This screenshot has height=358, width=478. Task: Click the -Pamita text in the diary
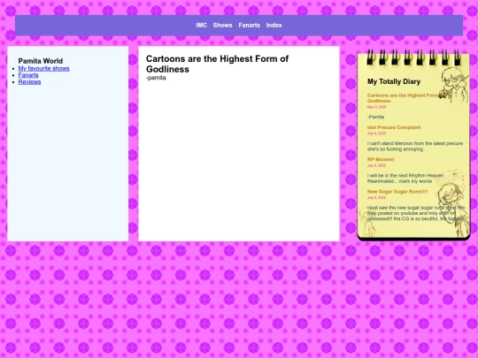pos(375,117)
